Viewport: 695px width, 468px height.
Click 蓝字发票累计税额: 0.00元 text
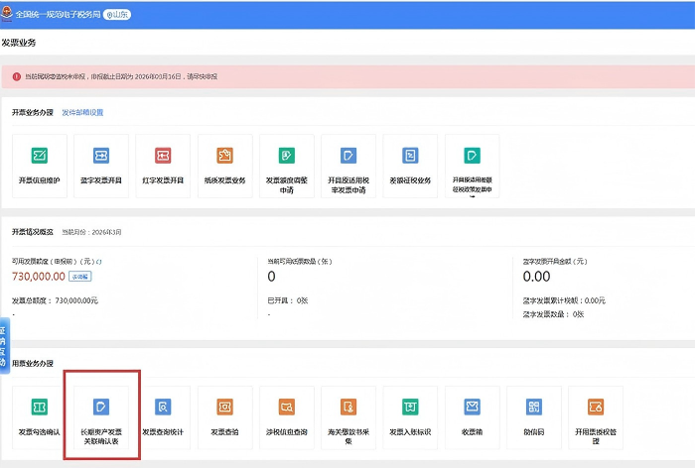coord(564,300)
